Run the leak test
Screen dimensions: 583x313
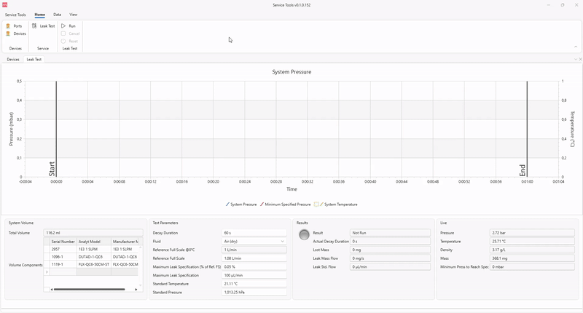[63, 26]
